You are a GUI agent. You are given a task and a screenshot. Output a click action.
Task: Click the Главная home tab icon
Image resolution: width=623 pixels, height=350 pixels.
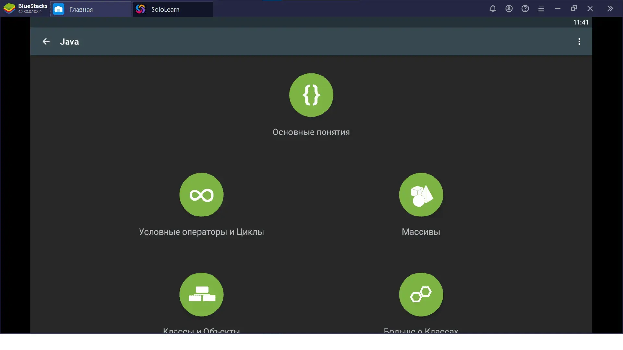pyautogui.click(x=58, y=9)
